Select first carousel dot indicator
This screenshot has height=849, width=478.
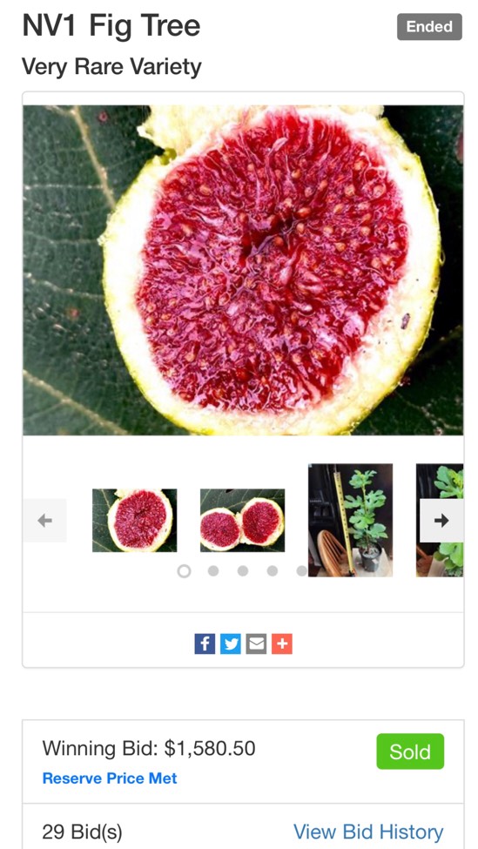click(x=184, y=570)
